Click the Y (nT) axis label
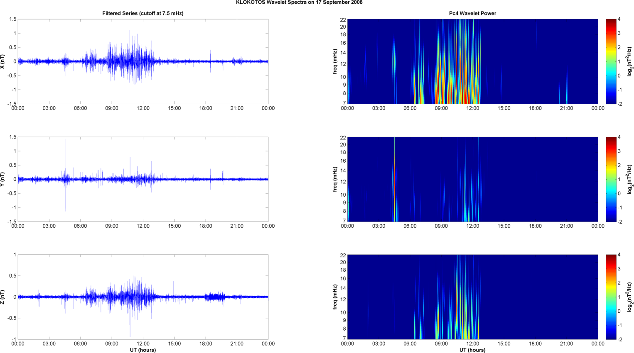The image size is (634, 353). pyautogui.click(x=3, y=179)
